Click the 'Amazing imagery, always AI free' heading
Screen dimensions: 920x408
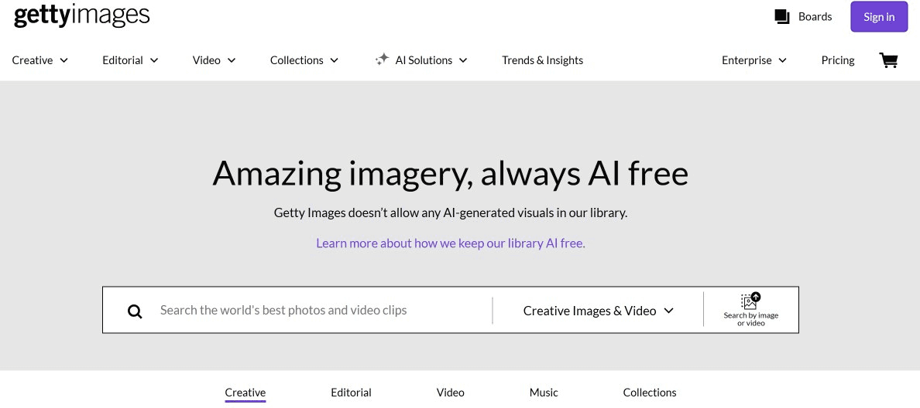tap(450, 173)
